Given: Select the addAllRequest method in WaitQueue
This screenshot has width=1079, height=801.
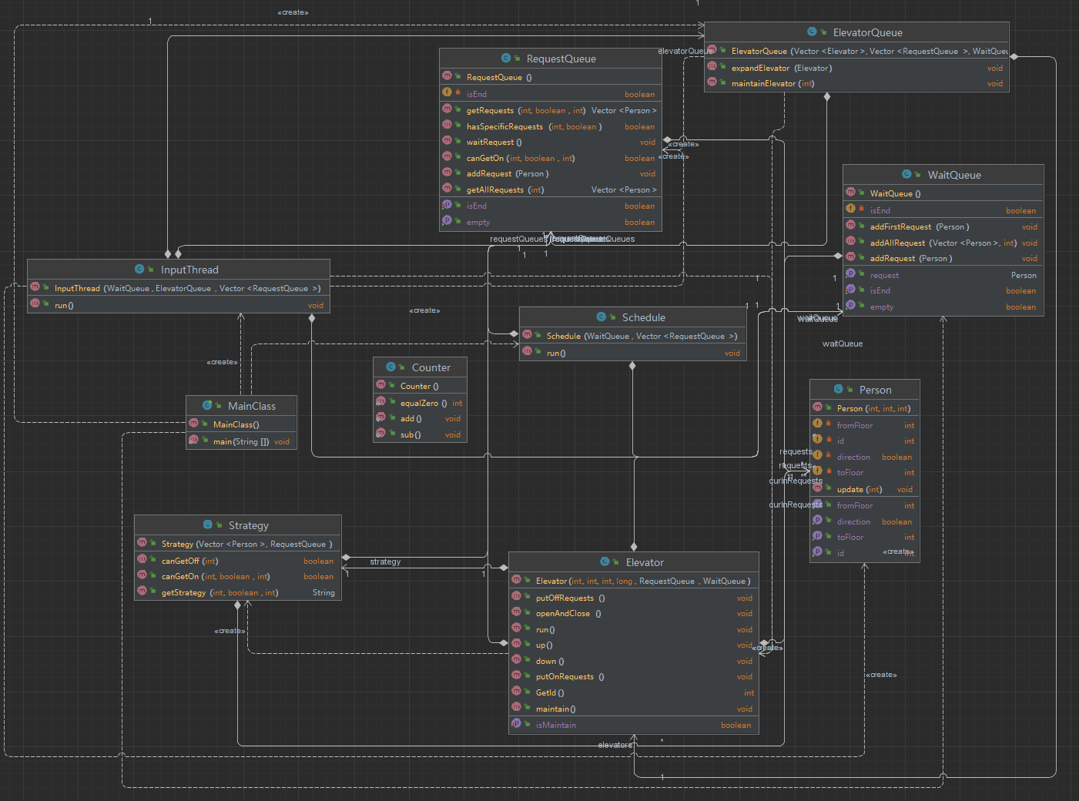Looking at the screenshot, I should [943, 243].
